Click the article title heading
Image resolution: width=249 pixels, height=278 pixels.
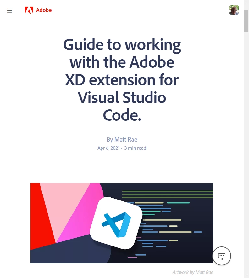pos(122,80)
